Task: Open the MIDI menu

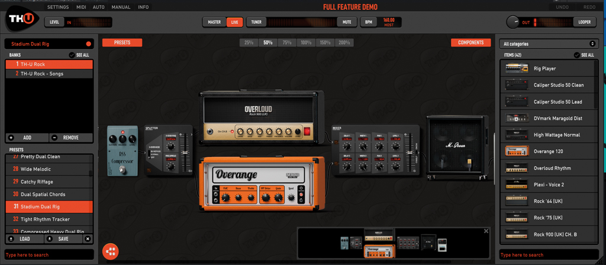Action: point(81,7)
